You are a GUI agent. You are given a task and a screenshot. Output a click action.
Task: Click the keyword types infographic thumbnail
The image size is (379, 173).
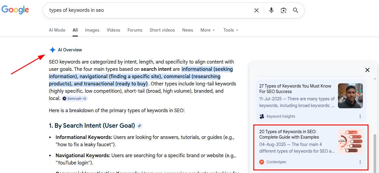(350, 141)
